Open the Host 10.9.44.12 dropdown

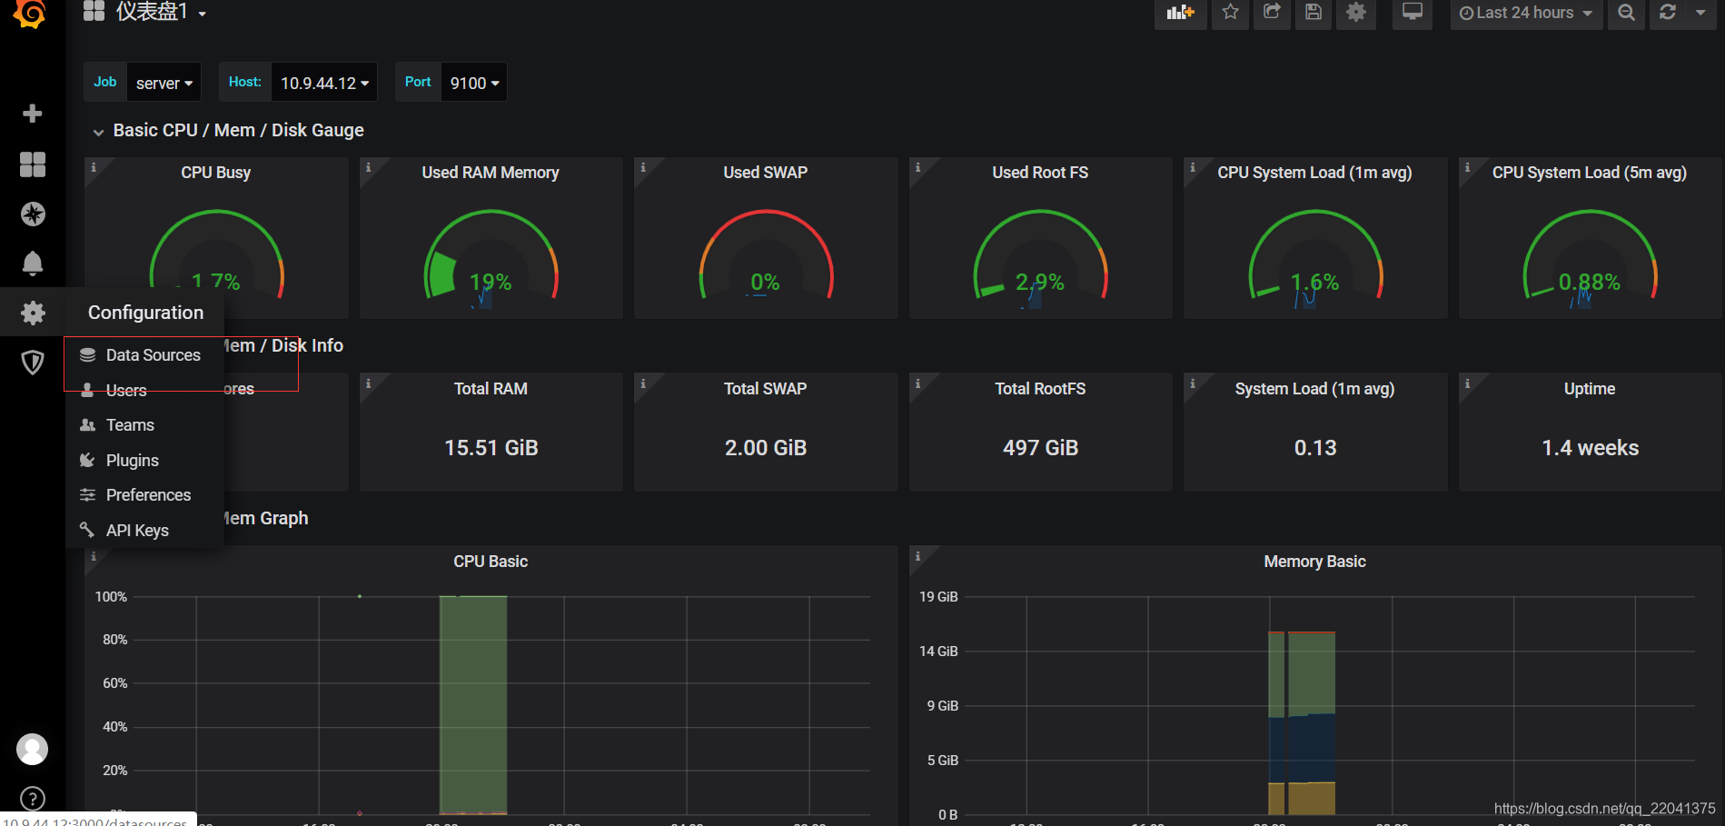coord(324,83)
